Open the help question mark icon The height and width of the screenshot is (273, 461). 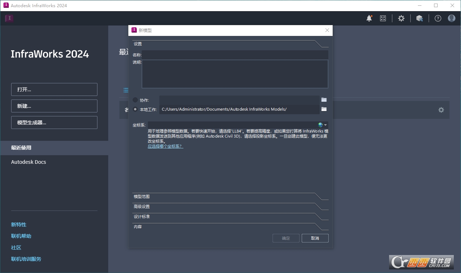pyautogui.click(x=438, y=18)
